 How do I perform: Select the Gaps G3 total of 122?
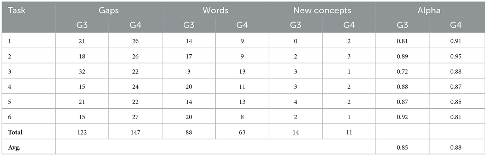82,133
